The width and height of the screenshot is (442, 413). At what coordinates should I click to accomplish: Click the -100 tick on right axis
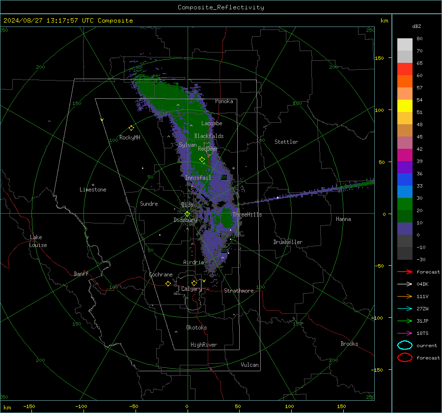377,318
